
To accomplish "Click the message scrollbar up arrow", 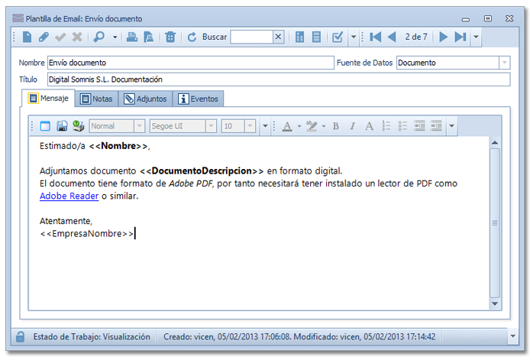I will (x=495, y=143).
